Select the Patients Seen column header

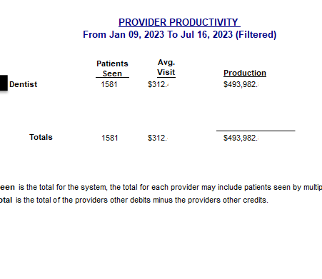coord(112,69)
